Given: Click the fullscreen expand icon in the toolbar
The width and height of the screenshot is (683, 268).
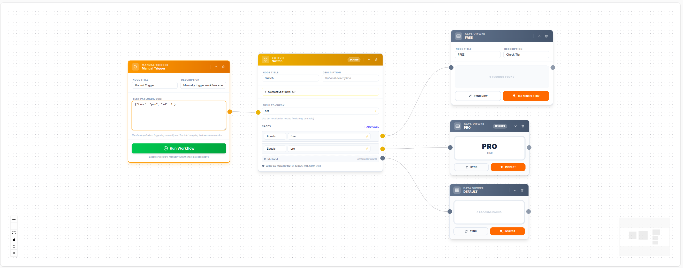Looking at the screenshot, I should pos(14,253).
